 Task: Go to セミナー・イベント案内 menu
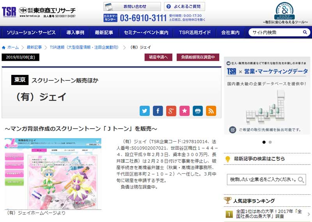(x=146, y=33)
